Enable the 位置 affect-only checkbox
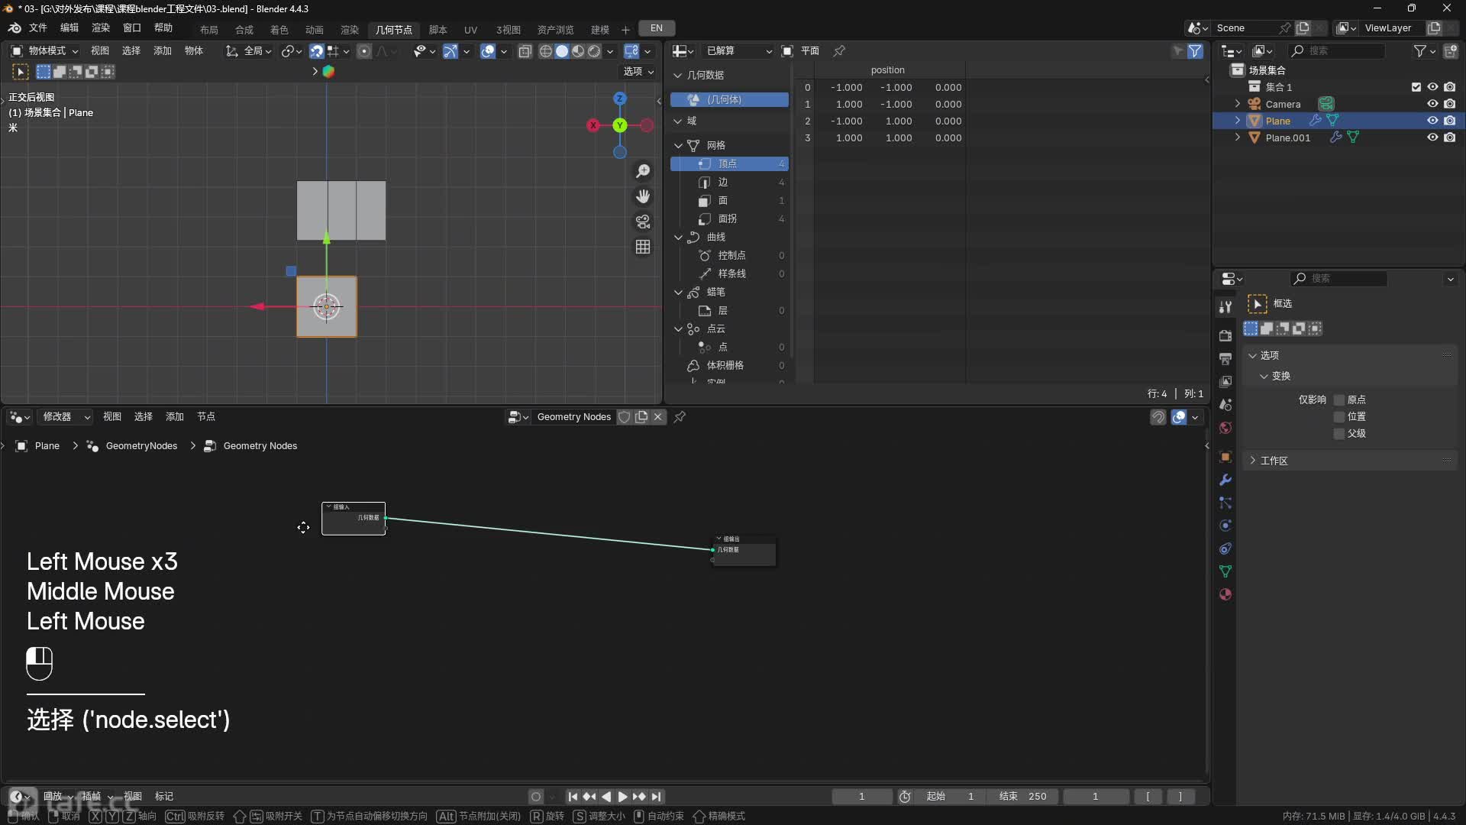This screenshot has width=1466, height=825. click(1338, 416)
